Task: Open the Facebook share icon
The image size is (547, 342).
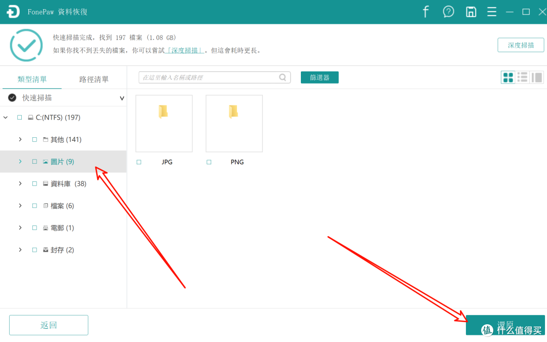Action: tap(425, 12)
